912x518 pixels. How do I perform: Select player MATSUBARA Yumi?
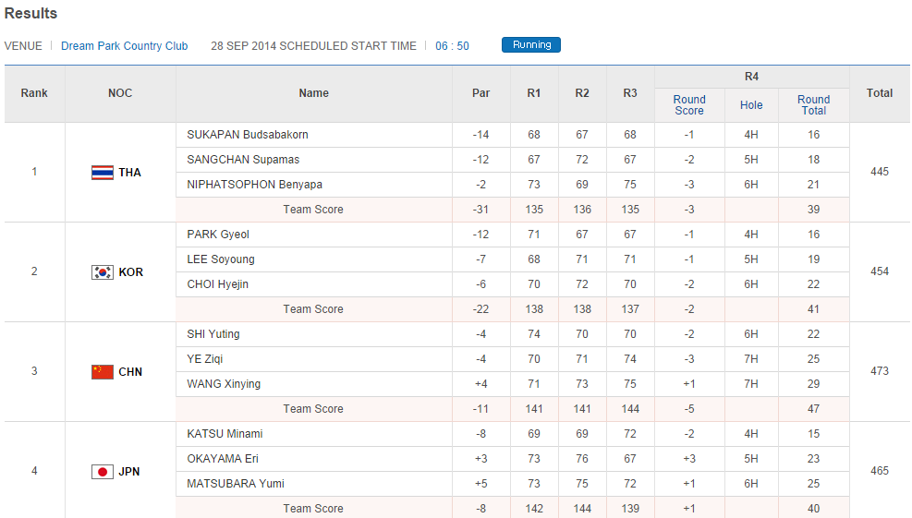[236, 484]
